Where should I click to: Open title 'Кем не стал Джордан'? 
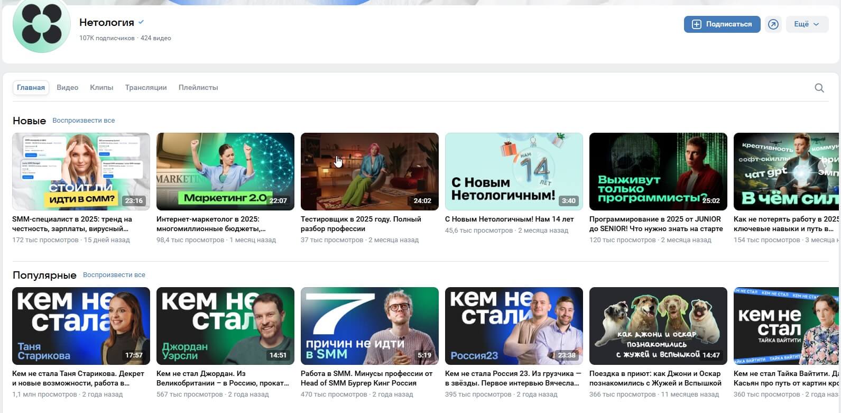(x=223, y=379)
